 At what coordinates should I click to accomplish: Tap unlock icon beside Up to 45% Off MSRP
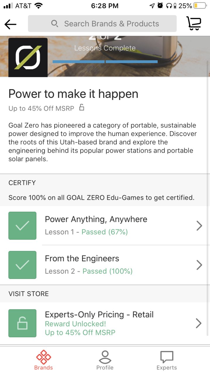(82, 108)
